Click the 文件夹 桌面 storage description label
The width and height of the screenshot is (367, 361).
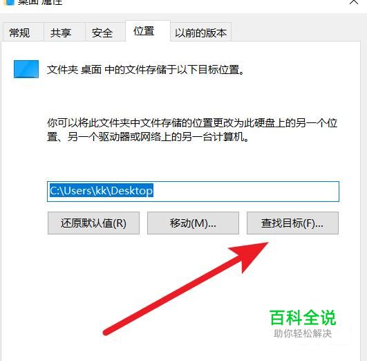click(145, 70)
